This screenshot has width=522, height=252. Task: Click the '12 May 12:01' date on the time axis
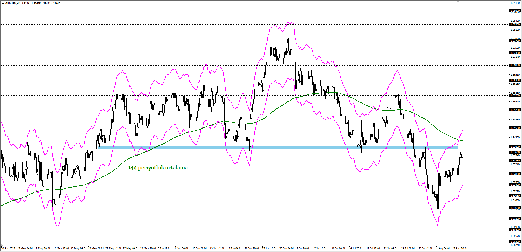(61, 248)
